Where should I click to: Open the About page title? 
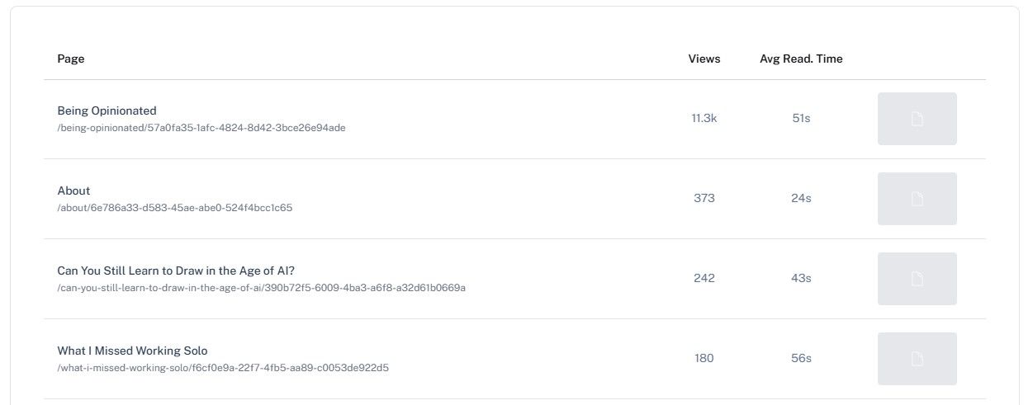[x=73, y=191]
